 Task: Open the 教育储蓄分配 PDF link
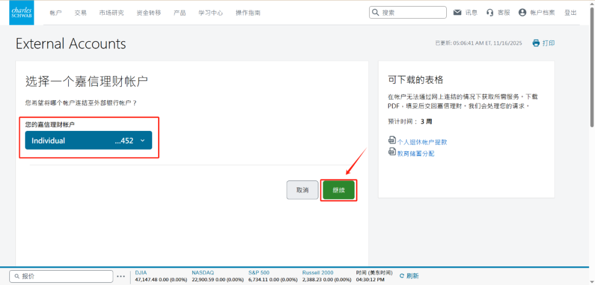coord(415,154)
